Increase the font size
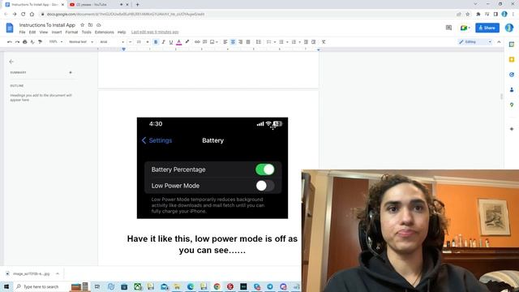This screenshot has height=292, width=519. click(x=148, y=42)
